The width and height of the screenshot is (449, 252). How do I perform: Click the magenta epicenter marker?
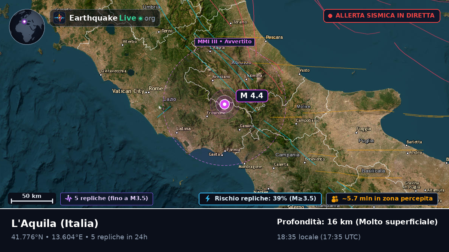[x=224, y=104]
